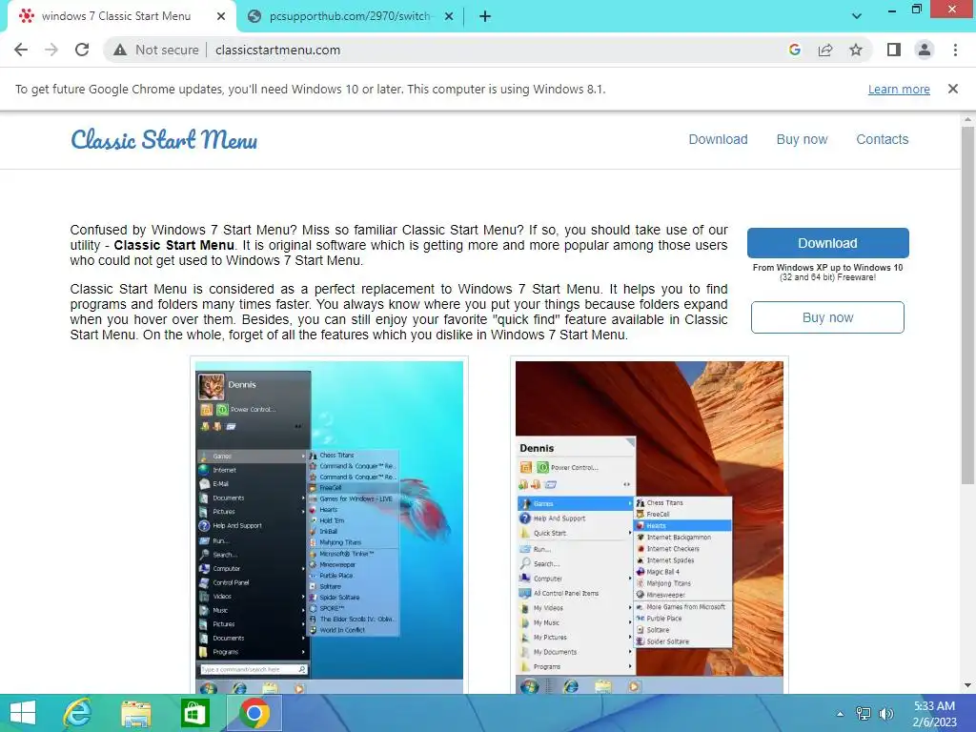Click the vertical scrollbar thumb
The height and width of the screenshot is (732, 976).
click(967, 305)
